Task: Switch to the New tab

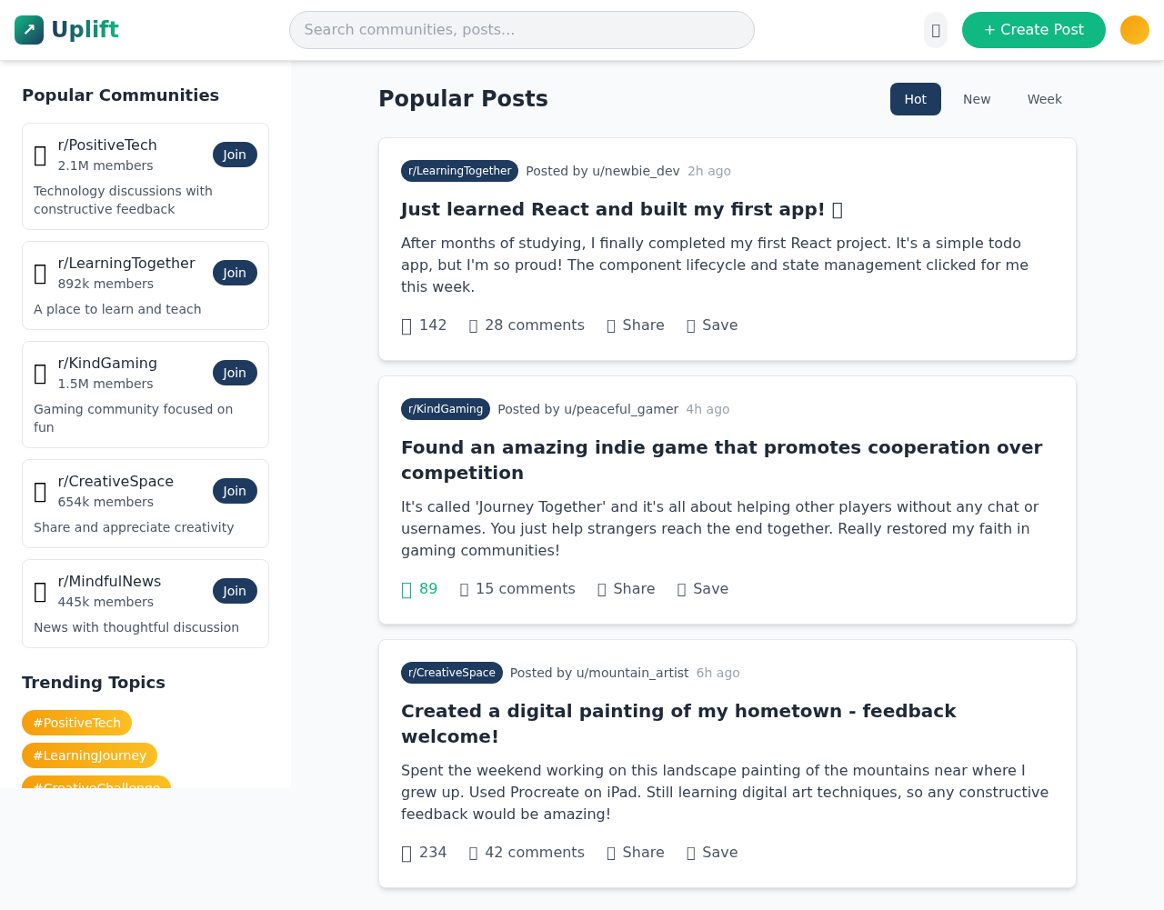Action: click(x=977, y=98)
